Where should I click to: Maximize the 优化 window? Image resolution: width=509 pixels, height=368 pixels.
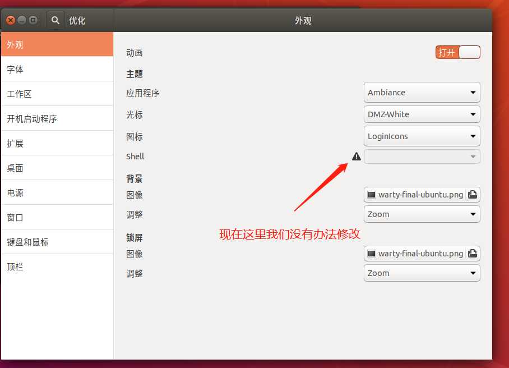(33, 20)
